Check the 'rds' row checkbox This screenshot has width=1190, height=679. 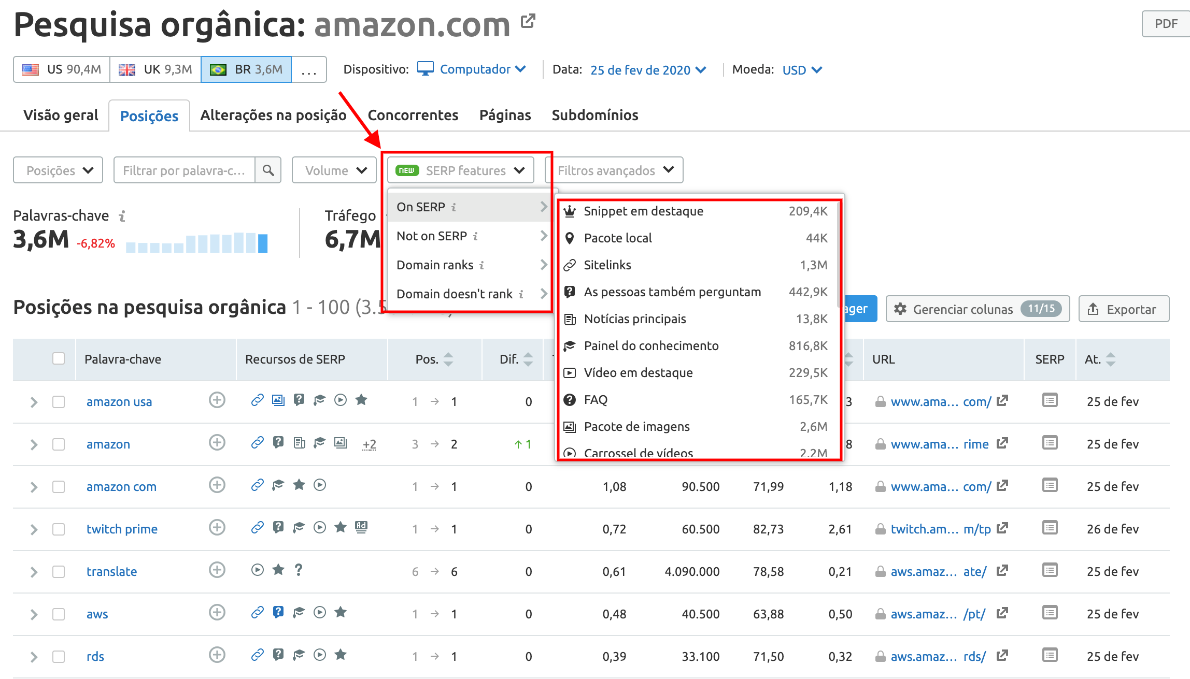pos(59,657)
